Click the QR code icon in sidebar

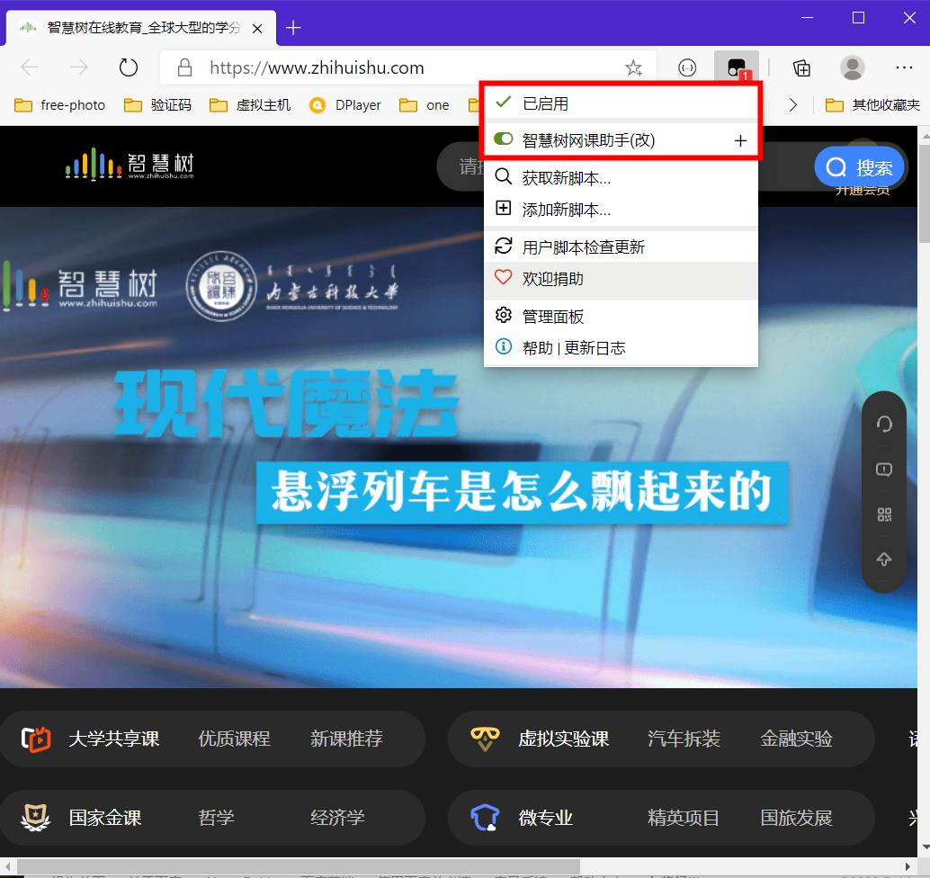(884, 515)
